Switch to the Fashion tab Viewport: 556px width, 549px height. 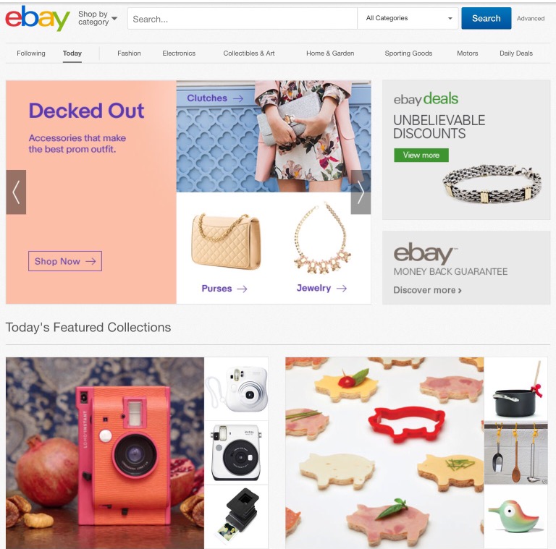[x=129, y=53]
